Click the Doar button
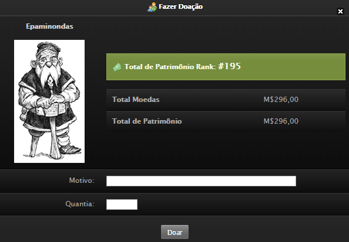The image size is (349, 242). [x=174, y=232]
